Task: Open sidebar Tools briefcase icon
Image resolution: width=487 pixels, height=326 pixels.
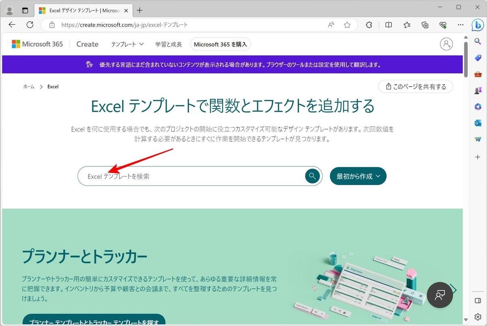Action: (x=478, y=74)
